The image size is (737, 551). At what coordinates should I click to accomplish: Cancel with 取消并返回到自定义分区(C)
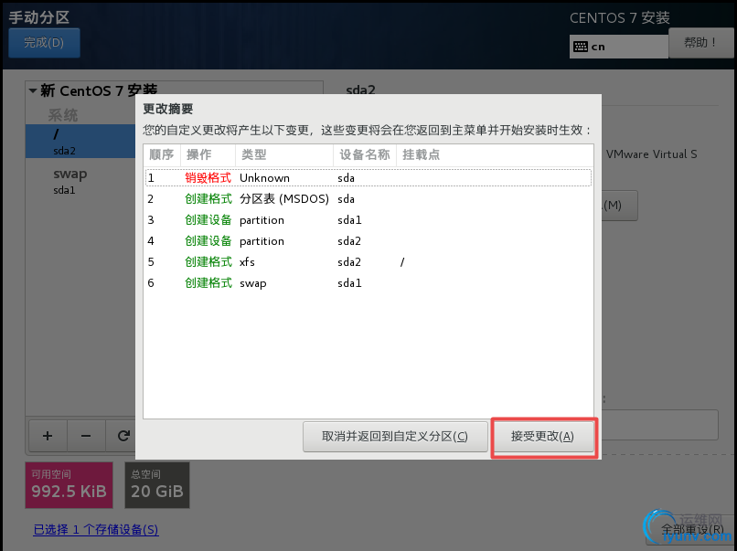(395, 437)
